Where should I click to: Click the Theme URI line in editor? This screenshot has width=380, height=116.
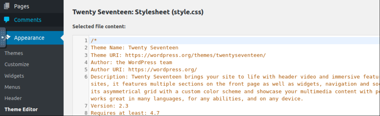(x=178, y=55)
